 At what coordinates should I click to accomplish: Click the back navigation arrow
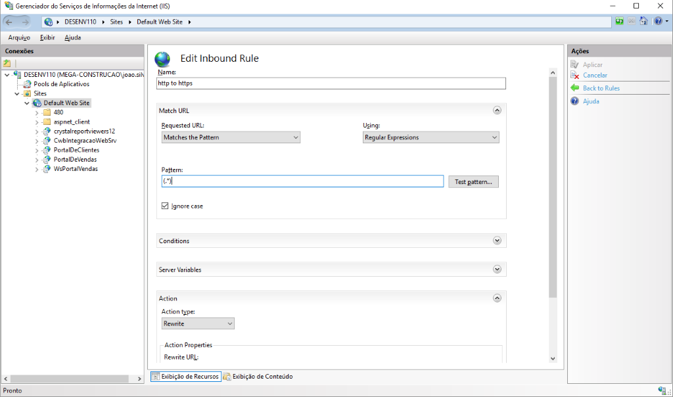tap(11, 22)
